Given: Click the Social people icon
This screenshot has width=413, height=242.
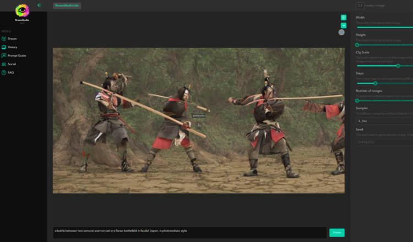Looking at the screenshot, I should (4, 64).
